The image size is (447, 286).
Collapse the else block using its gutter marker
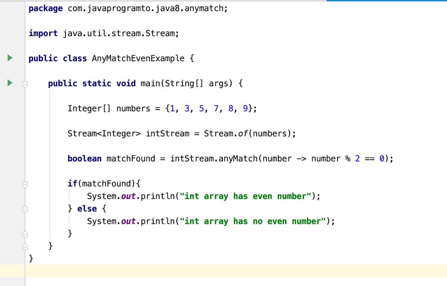(x=24, y=209)
